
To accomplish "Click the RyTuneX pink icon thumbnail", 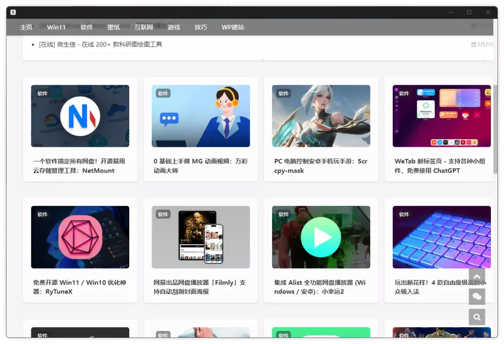I will 80,237.
